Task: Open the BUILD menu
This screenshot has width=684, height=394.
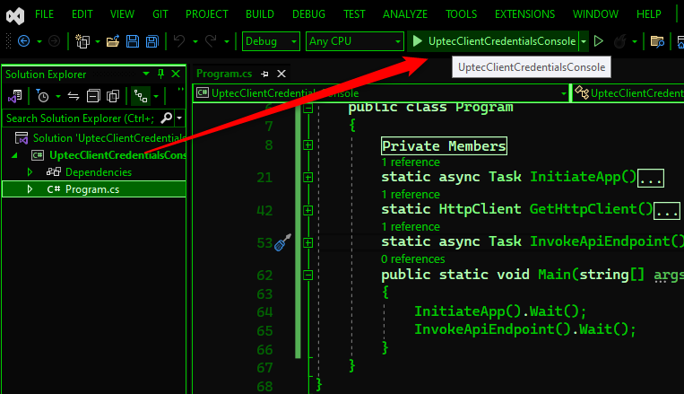Action: pos(260,14)
